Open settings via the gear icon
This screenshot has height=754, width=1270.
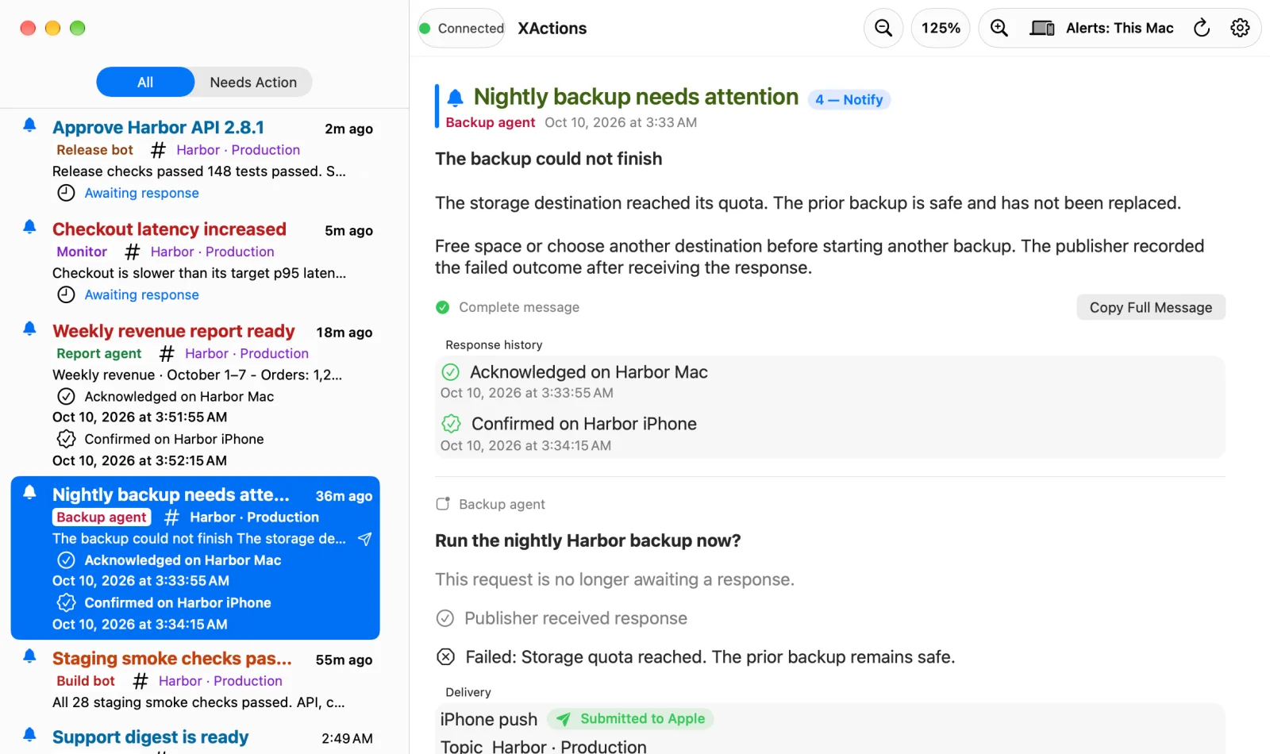pos(1240,29)
